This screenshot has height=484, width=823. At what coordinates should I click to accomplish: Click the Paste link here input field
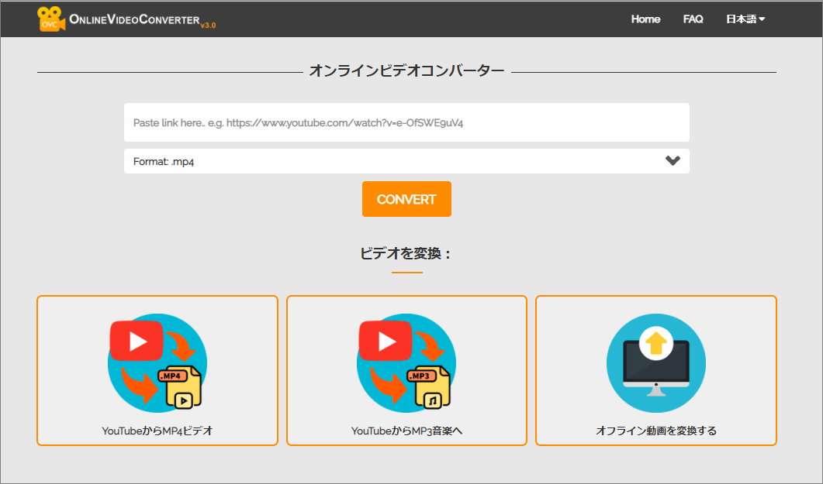(x=406, y=122)
